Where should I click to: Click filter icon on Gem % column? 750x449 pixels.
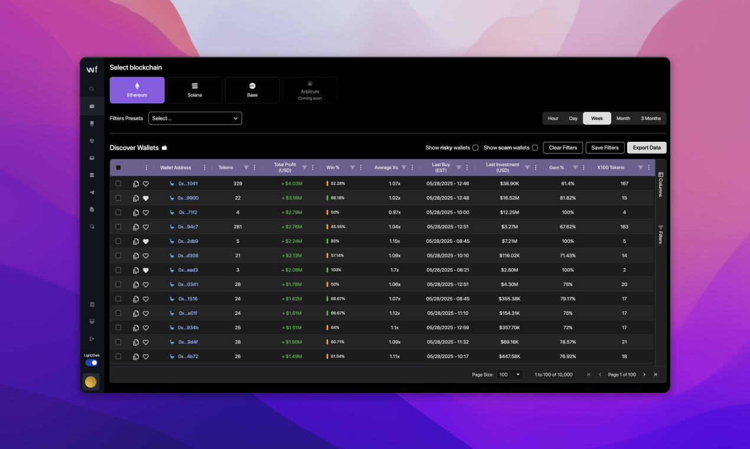575,168
